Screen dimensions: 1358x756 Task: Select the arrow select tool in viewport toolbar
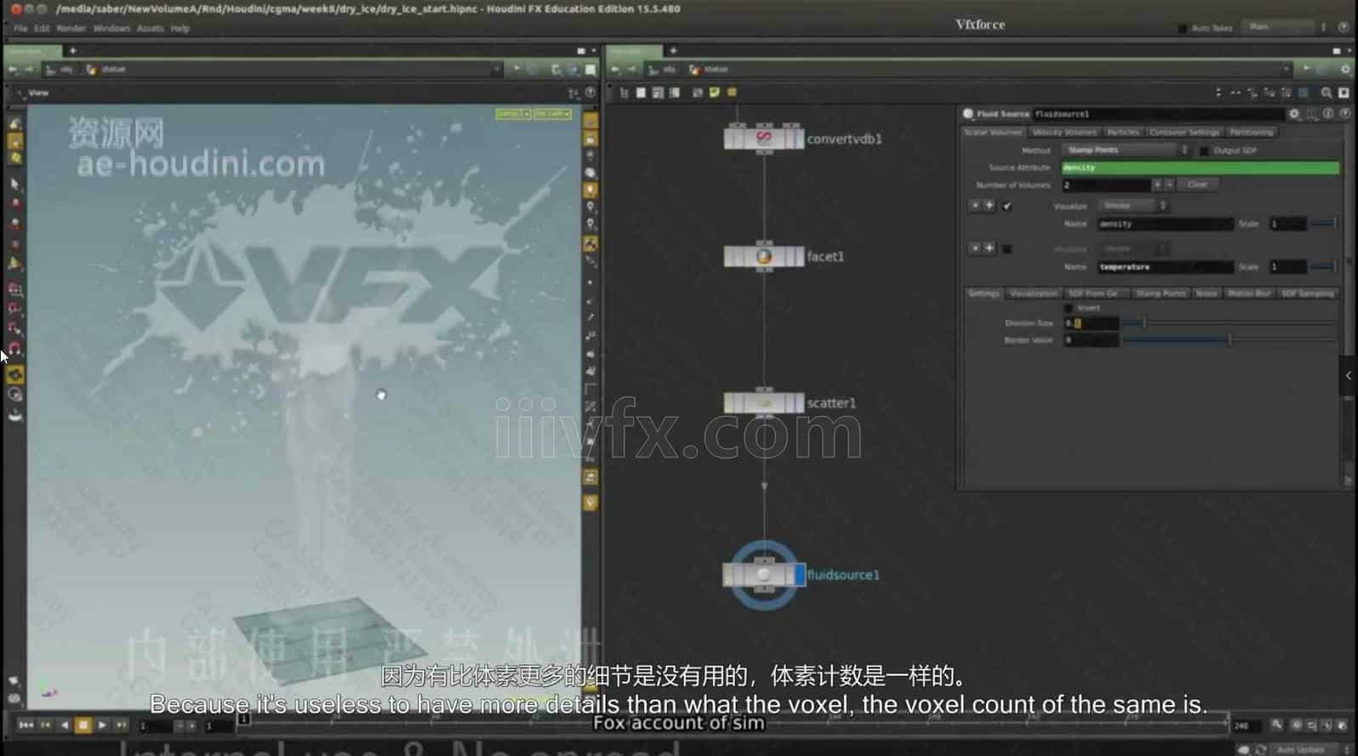click(14, 184)
